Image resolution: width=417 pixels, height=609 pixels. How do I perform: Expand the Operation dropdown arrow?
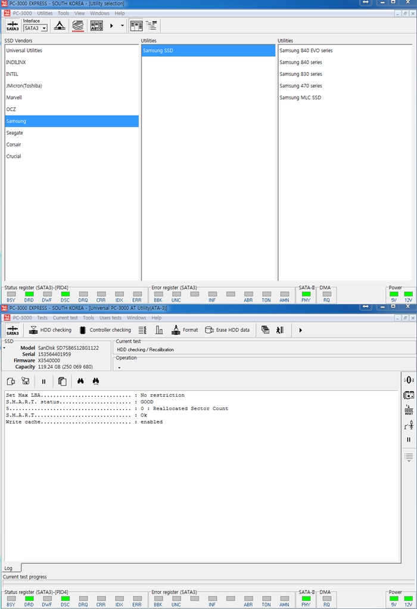coord(119,368)
